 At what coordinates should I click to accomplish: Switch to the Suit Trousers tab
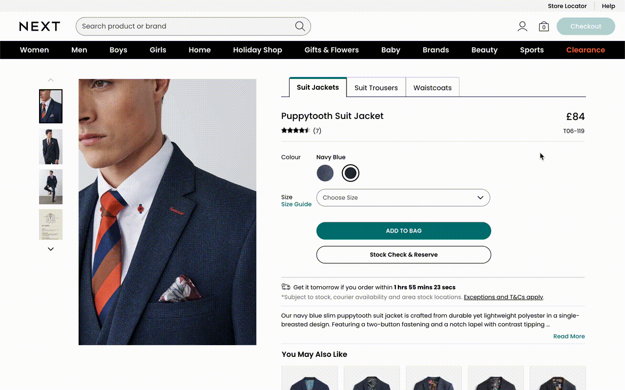click(x=376, y=87)
